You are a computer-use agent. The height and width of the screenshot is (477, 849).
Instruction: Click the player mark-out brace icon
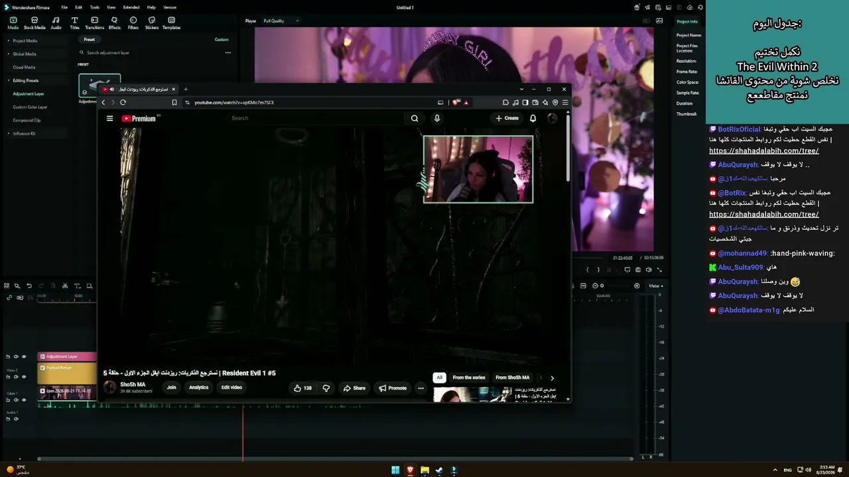(x=598, y=270)
